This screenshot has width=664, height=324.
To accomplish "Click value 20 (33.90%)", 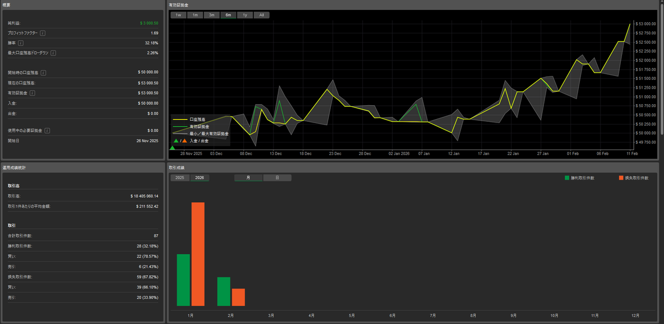I will (148, 297).
